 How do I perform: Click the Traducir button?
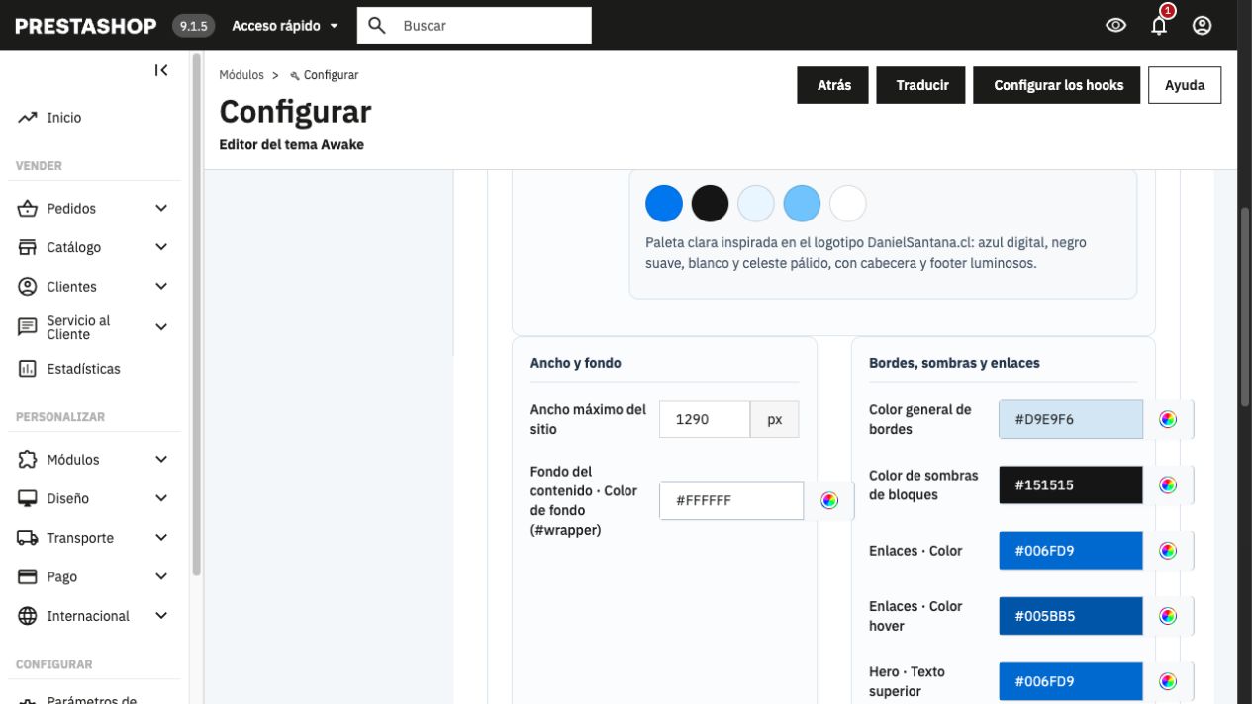pyautogui.click(x=922, y=85)
